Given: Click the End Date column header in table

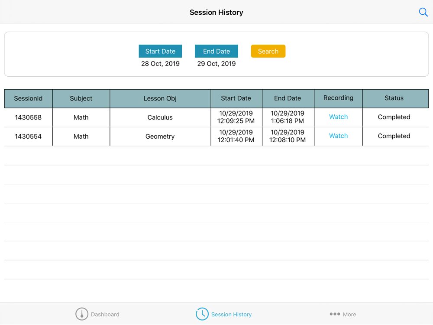Looking at the screenshot, I should pos(288,98).
